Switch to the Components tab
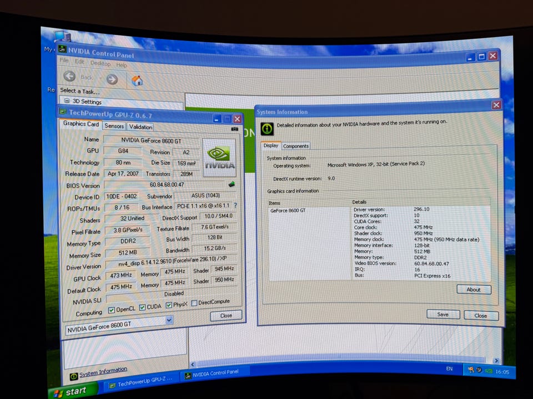The height and width of the screenshot is (399, 533). 296,146
